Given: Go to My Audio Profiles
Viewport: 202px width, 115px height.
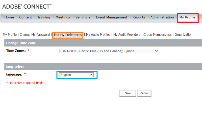Looking at the screenshot, I should (98, 35).
